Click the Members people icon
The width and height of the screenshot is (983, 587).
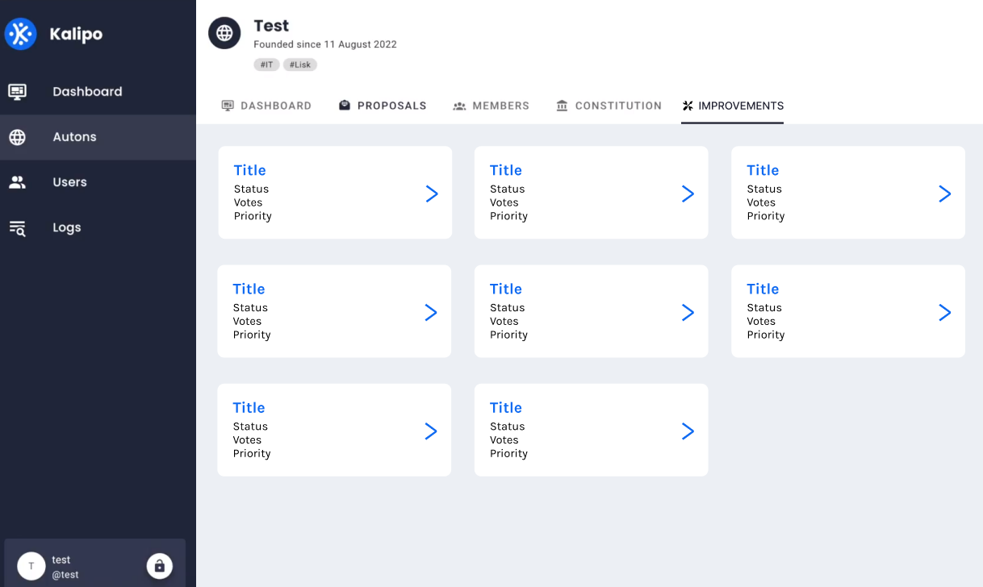(x=459, y=105)
